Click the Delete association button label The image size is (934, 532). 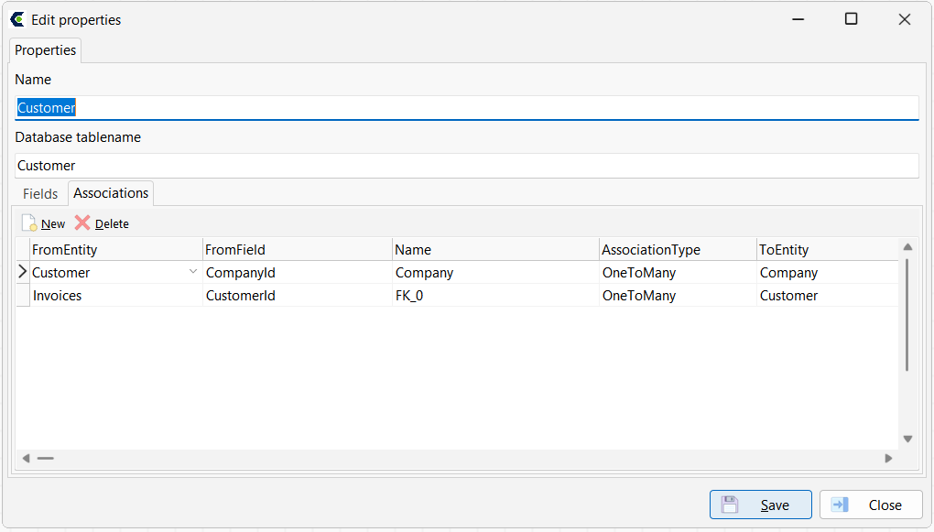112,224
